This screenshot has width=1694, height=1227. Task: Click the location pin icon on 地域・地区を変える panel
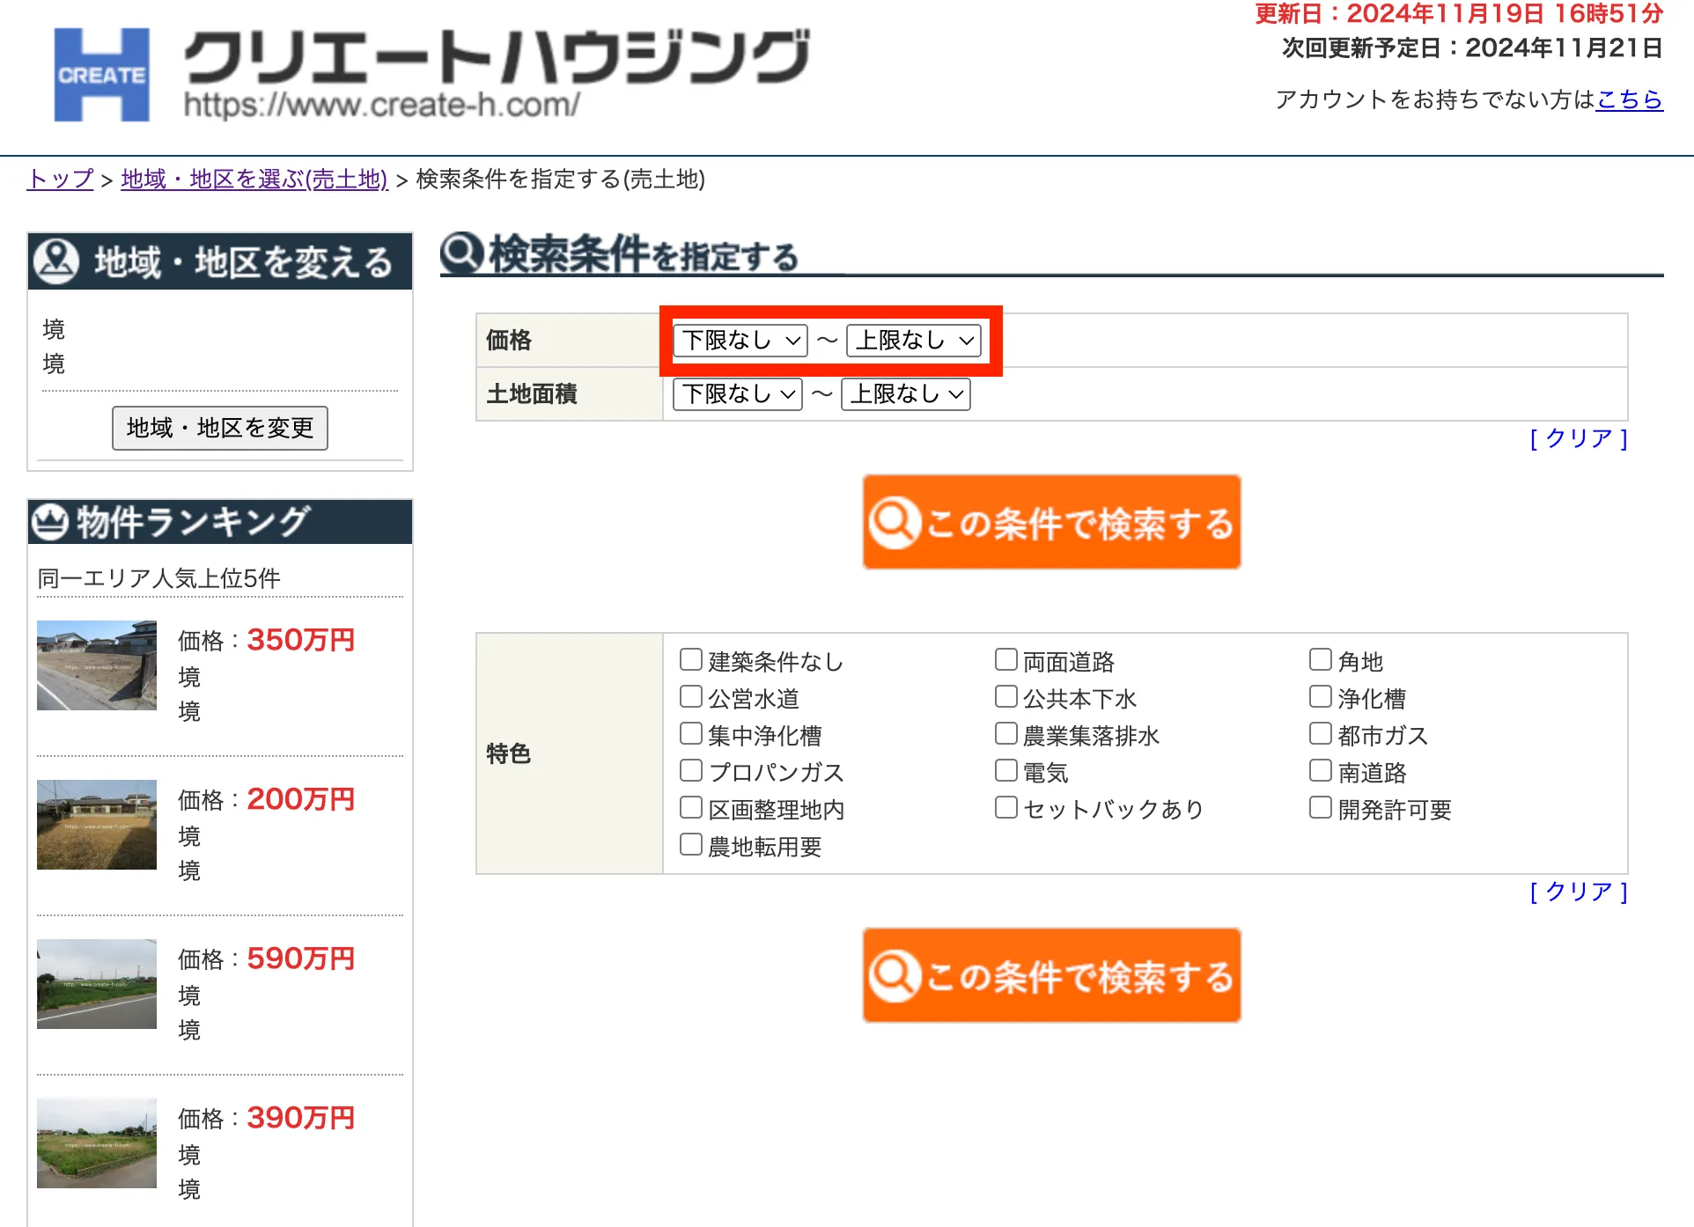pos(56,261)
